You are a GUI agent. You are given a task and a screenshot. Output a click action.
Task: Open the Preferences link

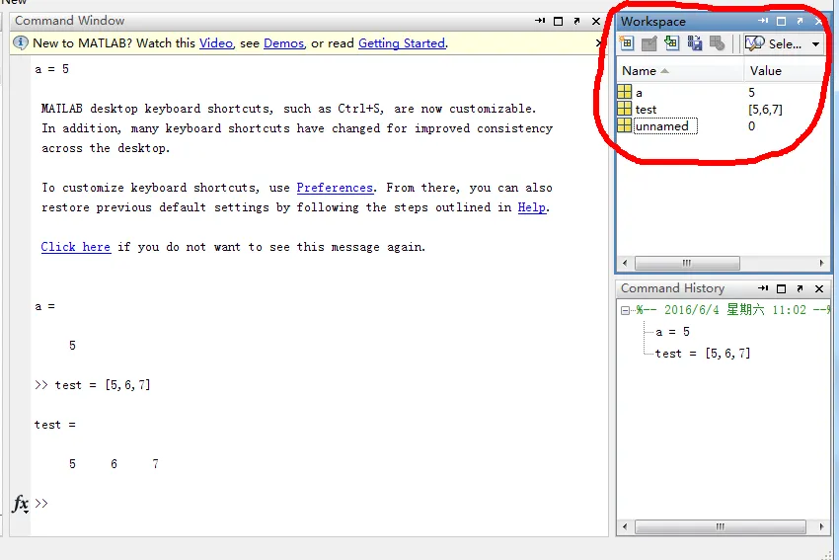(335, 188)
